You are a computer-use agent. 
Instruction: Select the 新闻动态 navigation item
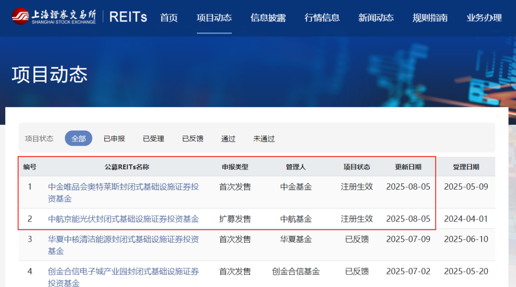(x=376, y=17)
